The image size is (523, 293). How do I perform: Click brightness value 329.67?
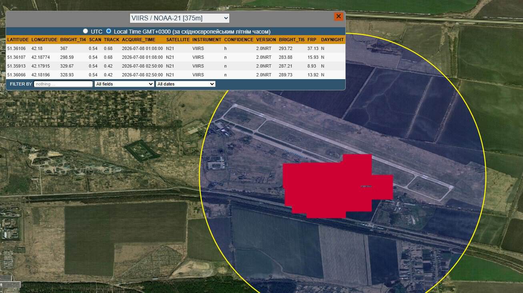click(x=67, y=66)
